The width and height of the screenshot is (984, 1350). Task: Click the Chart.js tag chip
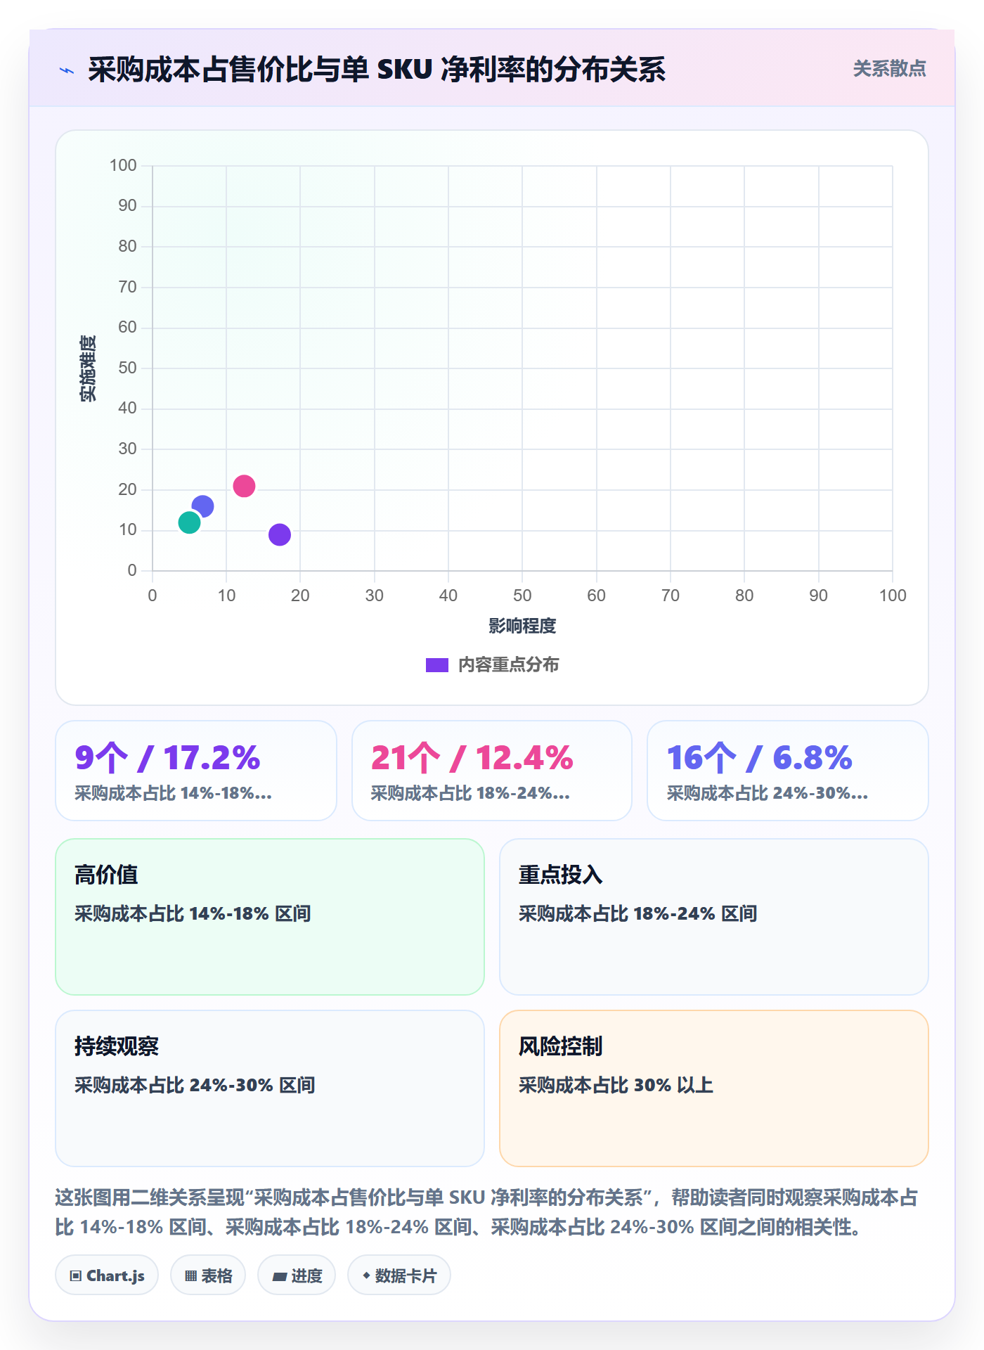tap(107, 1275)
